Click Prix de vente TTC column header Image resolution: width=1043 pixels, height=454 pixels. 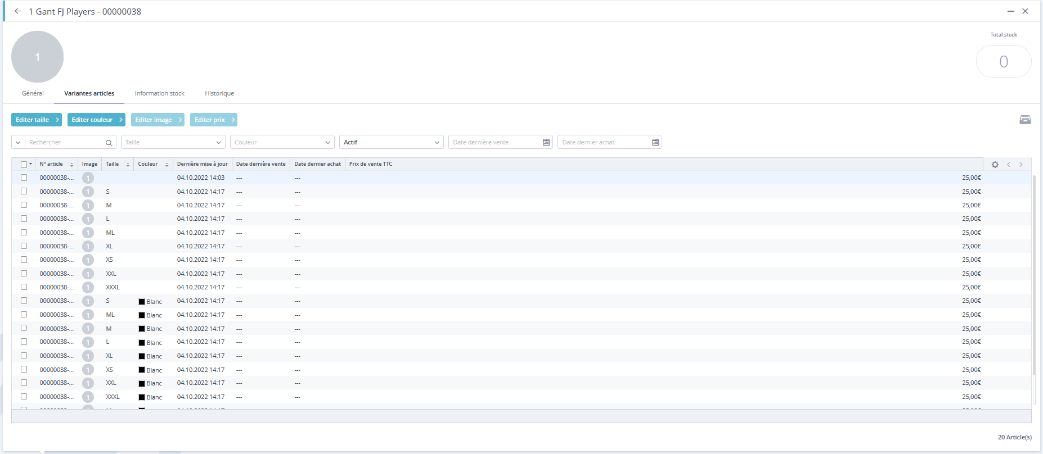coord(371,164)
